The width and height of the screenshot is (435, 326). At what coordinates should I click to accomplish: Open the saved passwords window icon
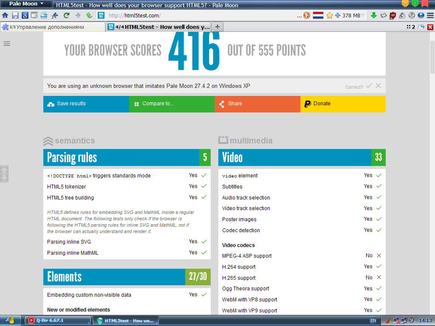34,15
